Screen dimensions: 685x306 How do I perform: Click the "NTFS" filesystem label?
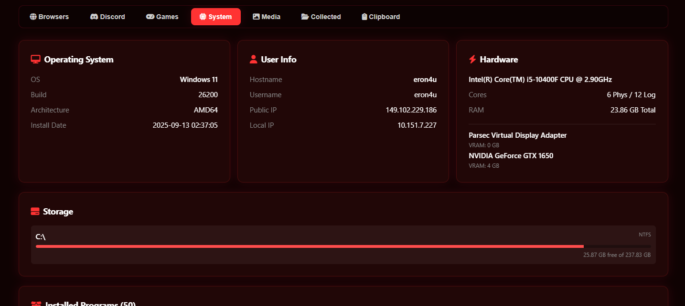(x=645, y=235)
